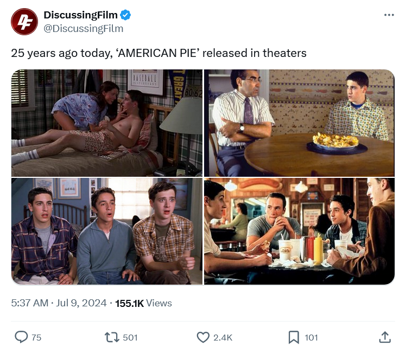Image resolution: width=406 pixels, height=353 pixels.
Task: Open the kitchen table pie photo
Action: coord(299,123)
